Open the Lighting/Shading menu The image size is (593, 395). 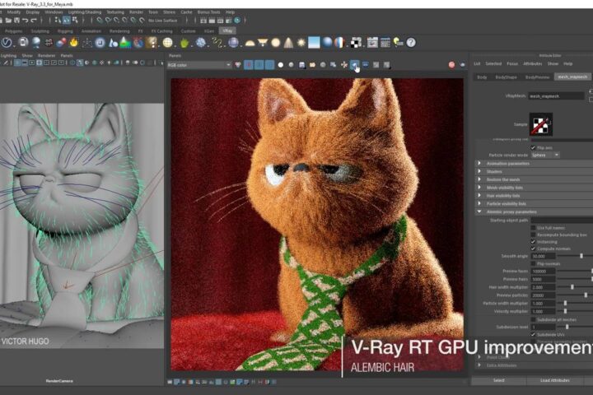pyautogui.click(x=84, y=12)
